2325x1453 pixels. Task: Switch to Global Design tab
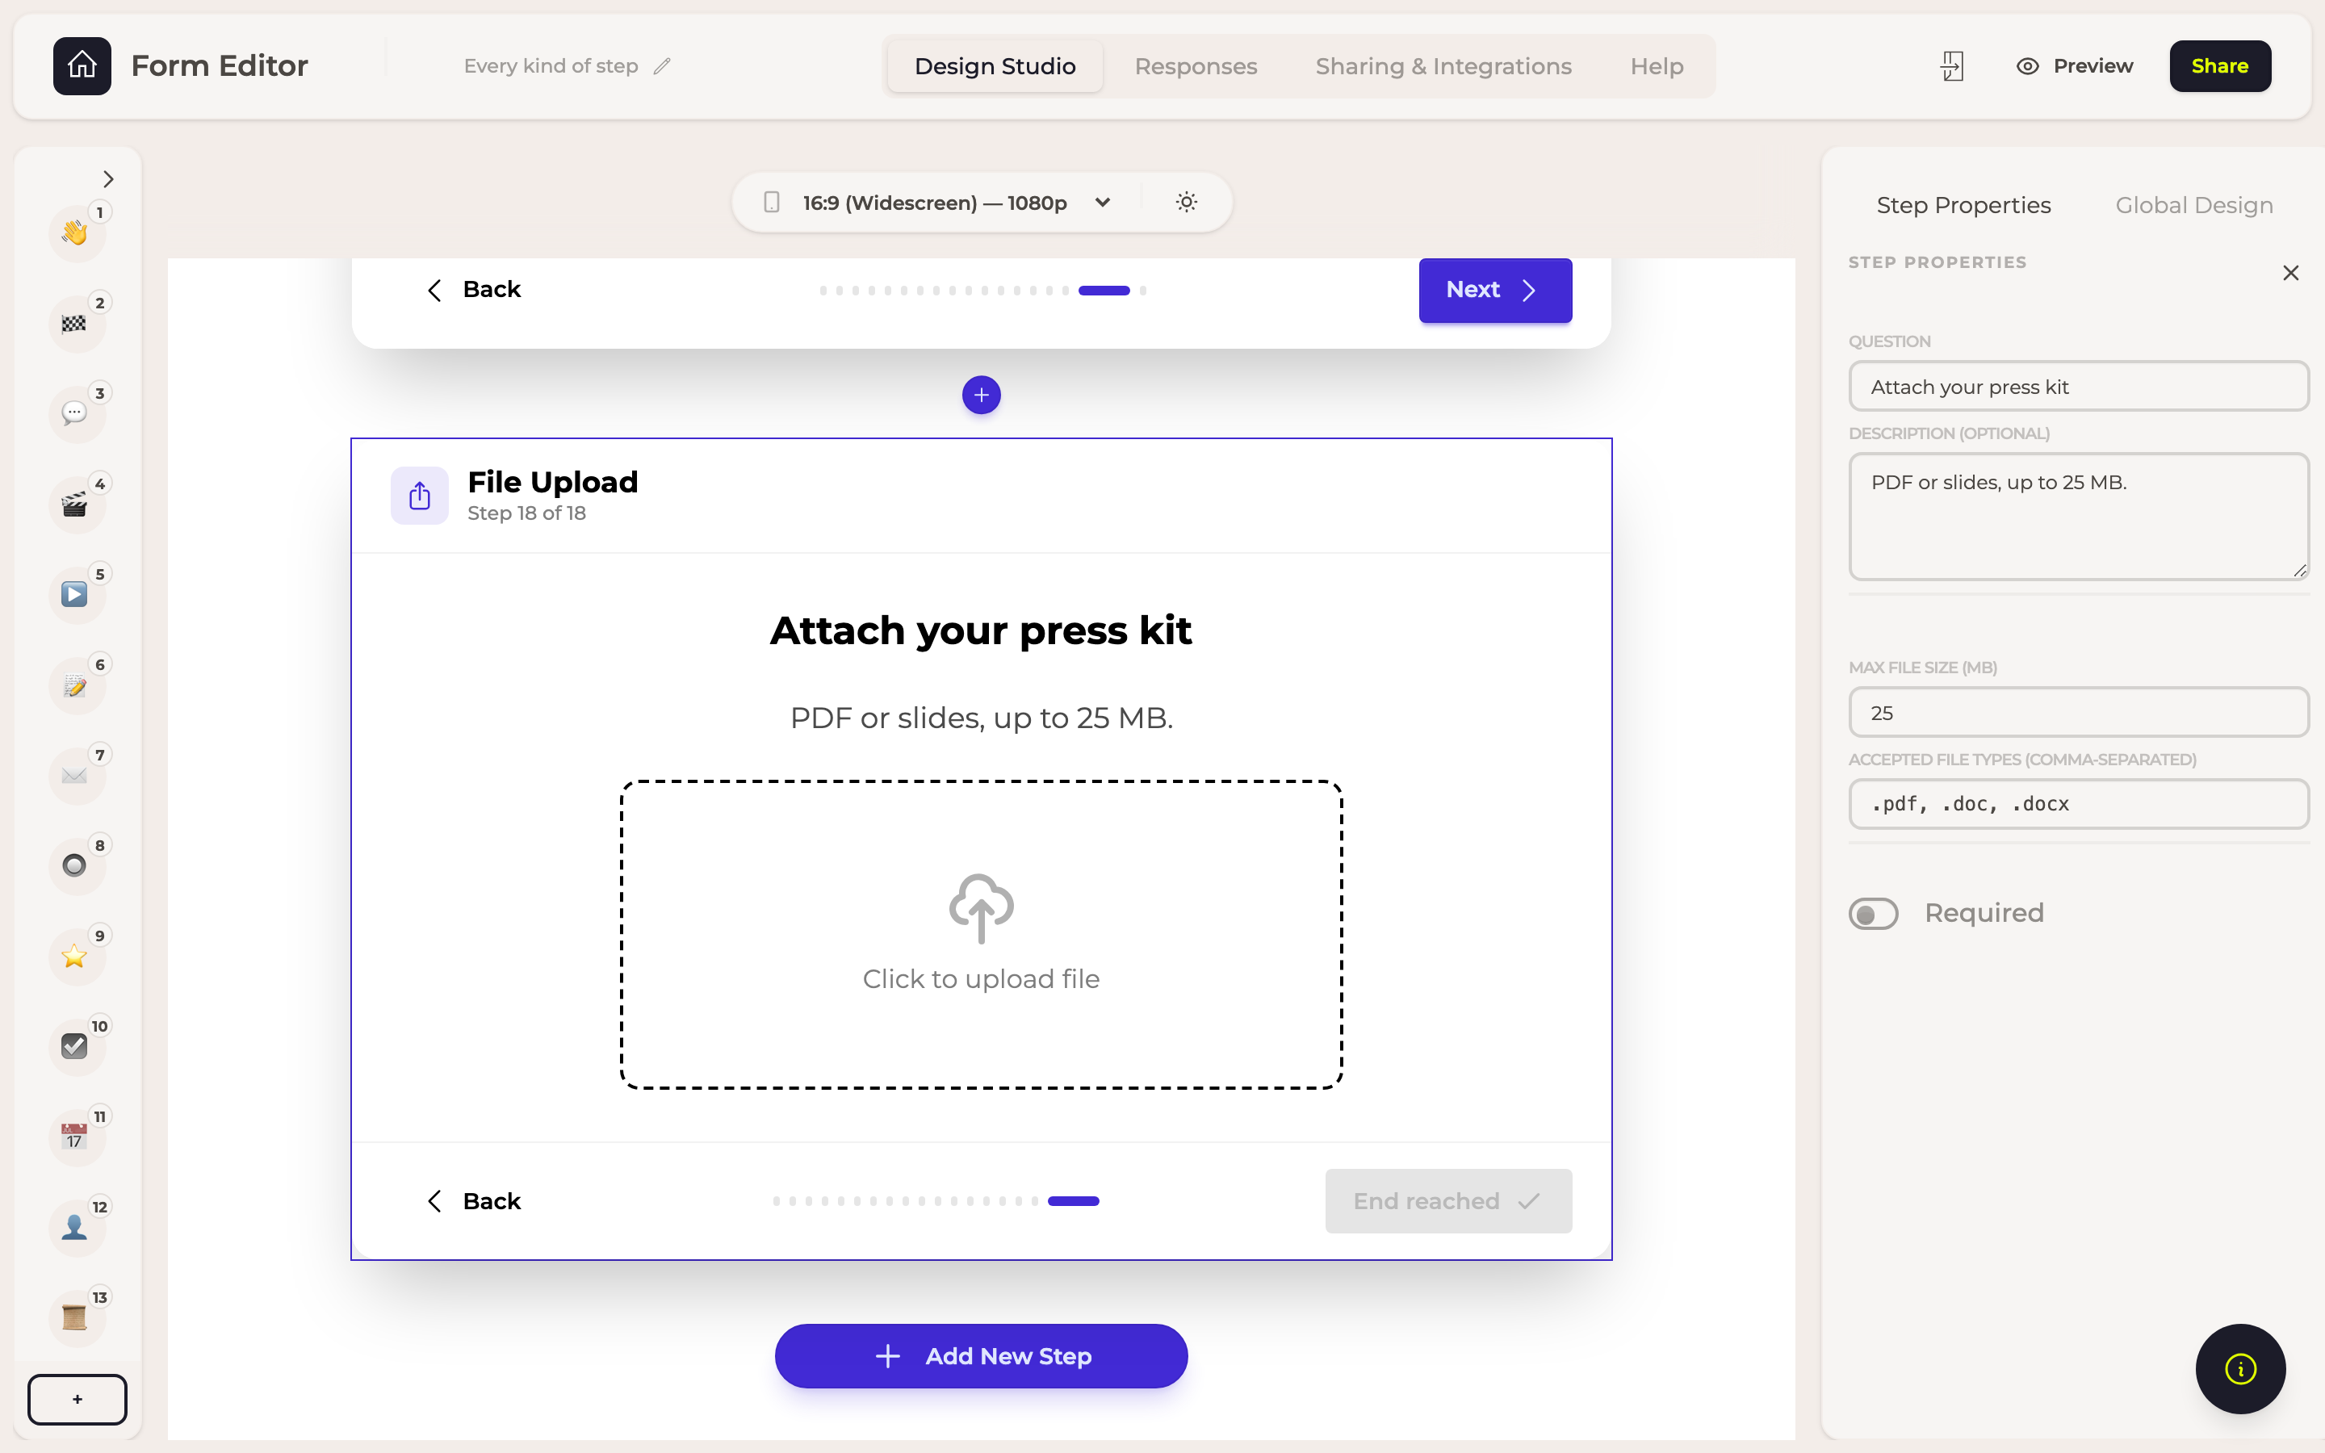(2193, 205)
